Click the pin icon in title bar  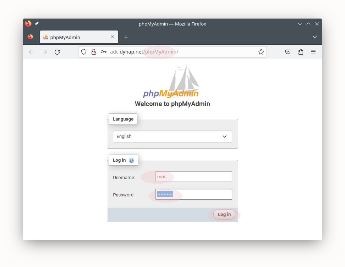37,23
